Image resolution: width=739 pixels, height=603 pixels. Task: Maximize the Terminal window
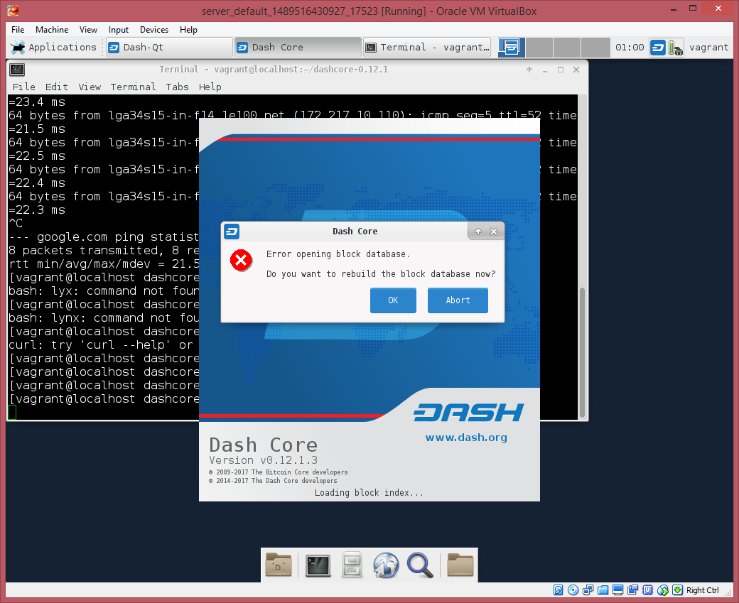pyautogui.click(x=561, y=70)
